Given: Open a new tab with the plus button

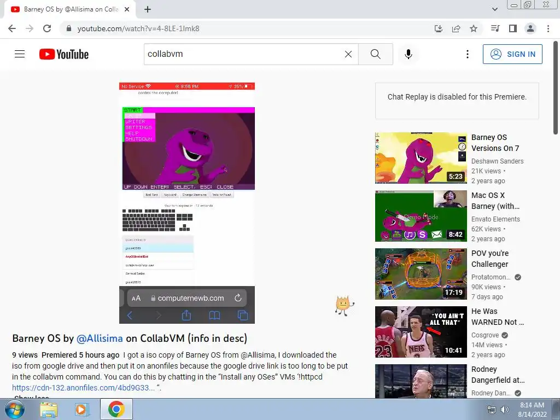Looking at the screenshot, I should [148, 9].
